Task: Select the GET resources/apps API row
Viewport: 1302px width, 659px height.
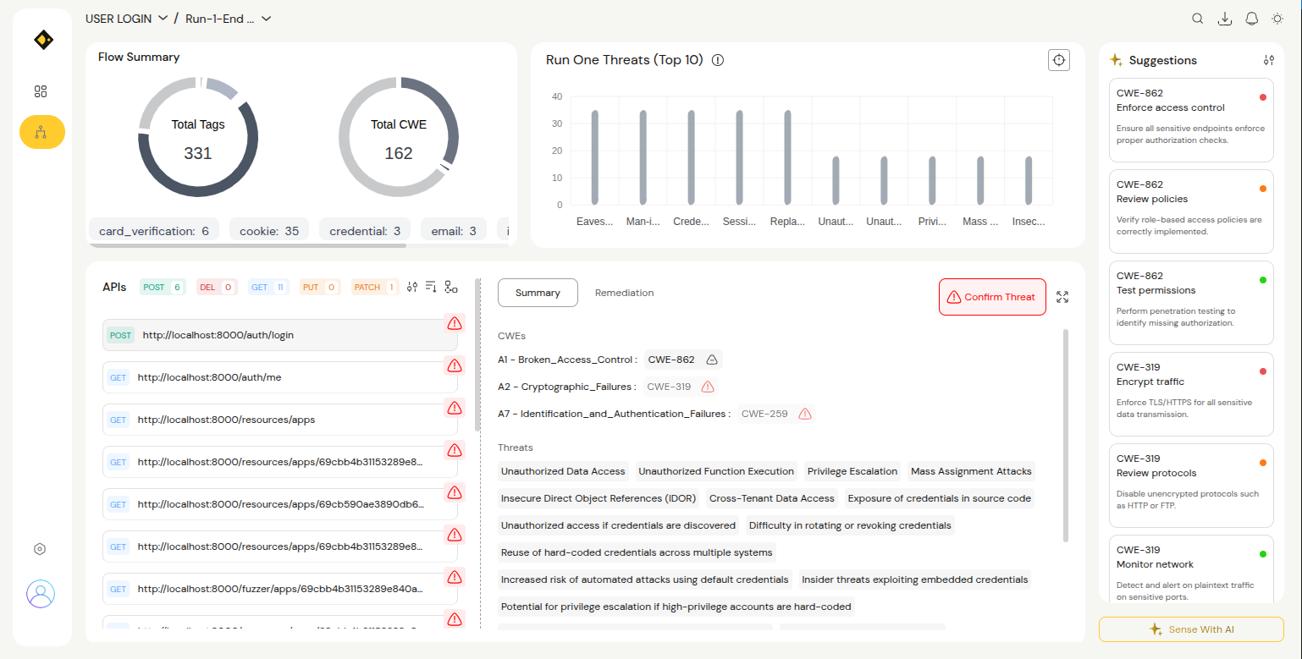Action: coord(280,420)
